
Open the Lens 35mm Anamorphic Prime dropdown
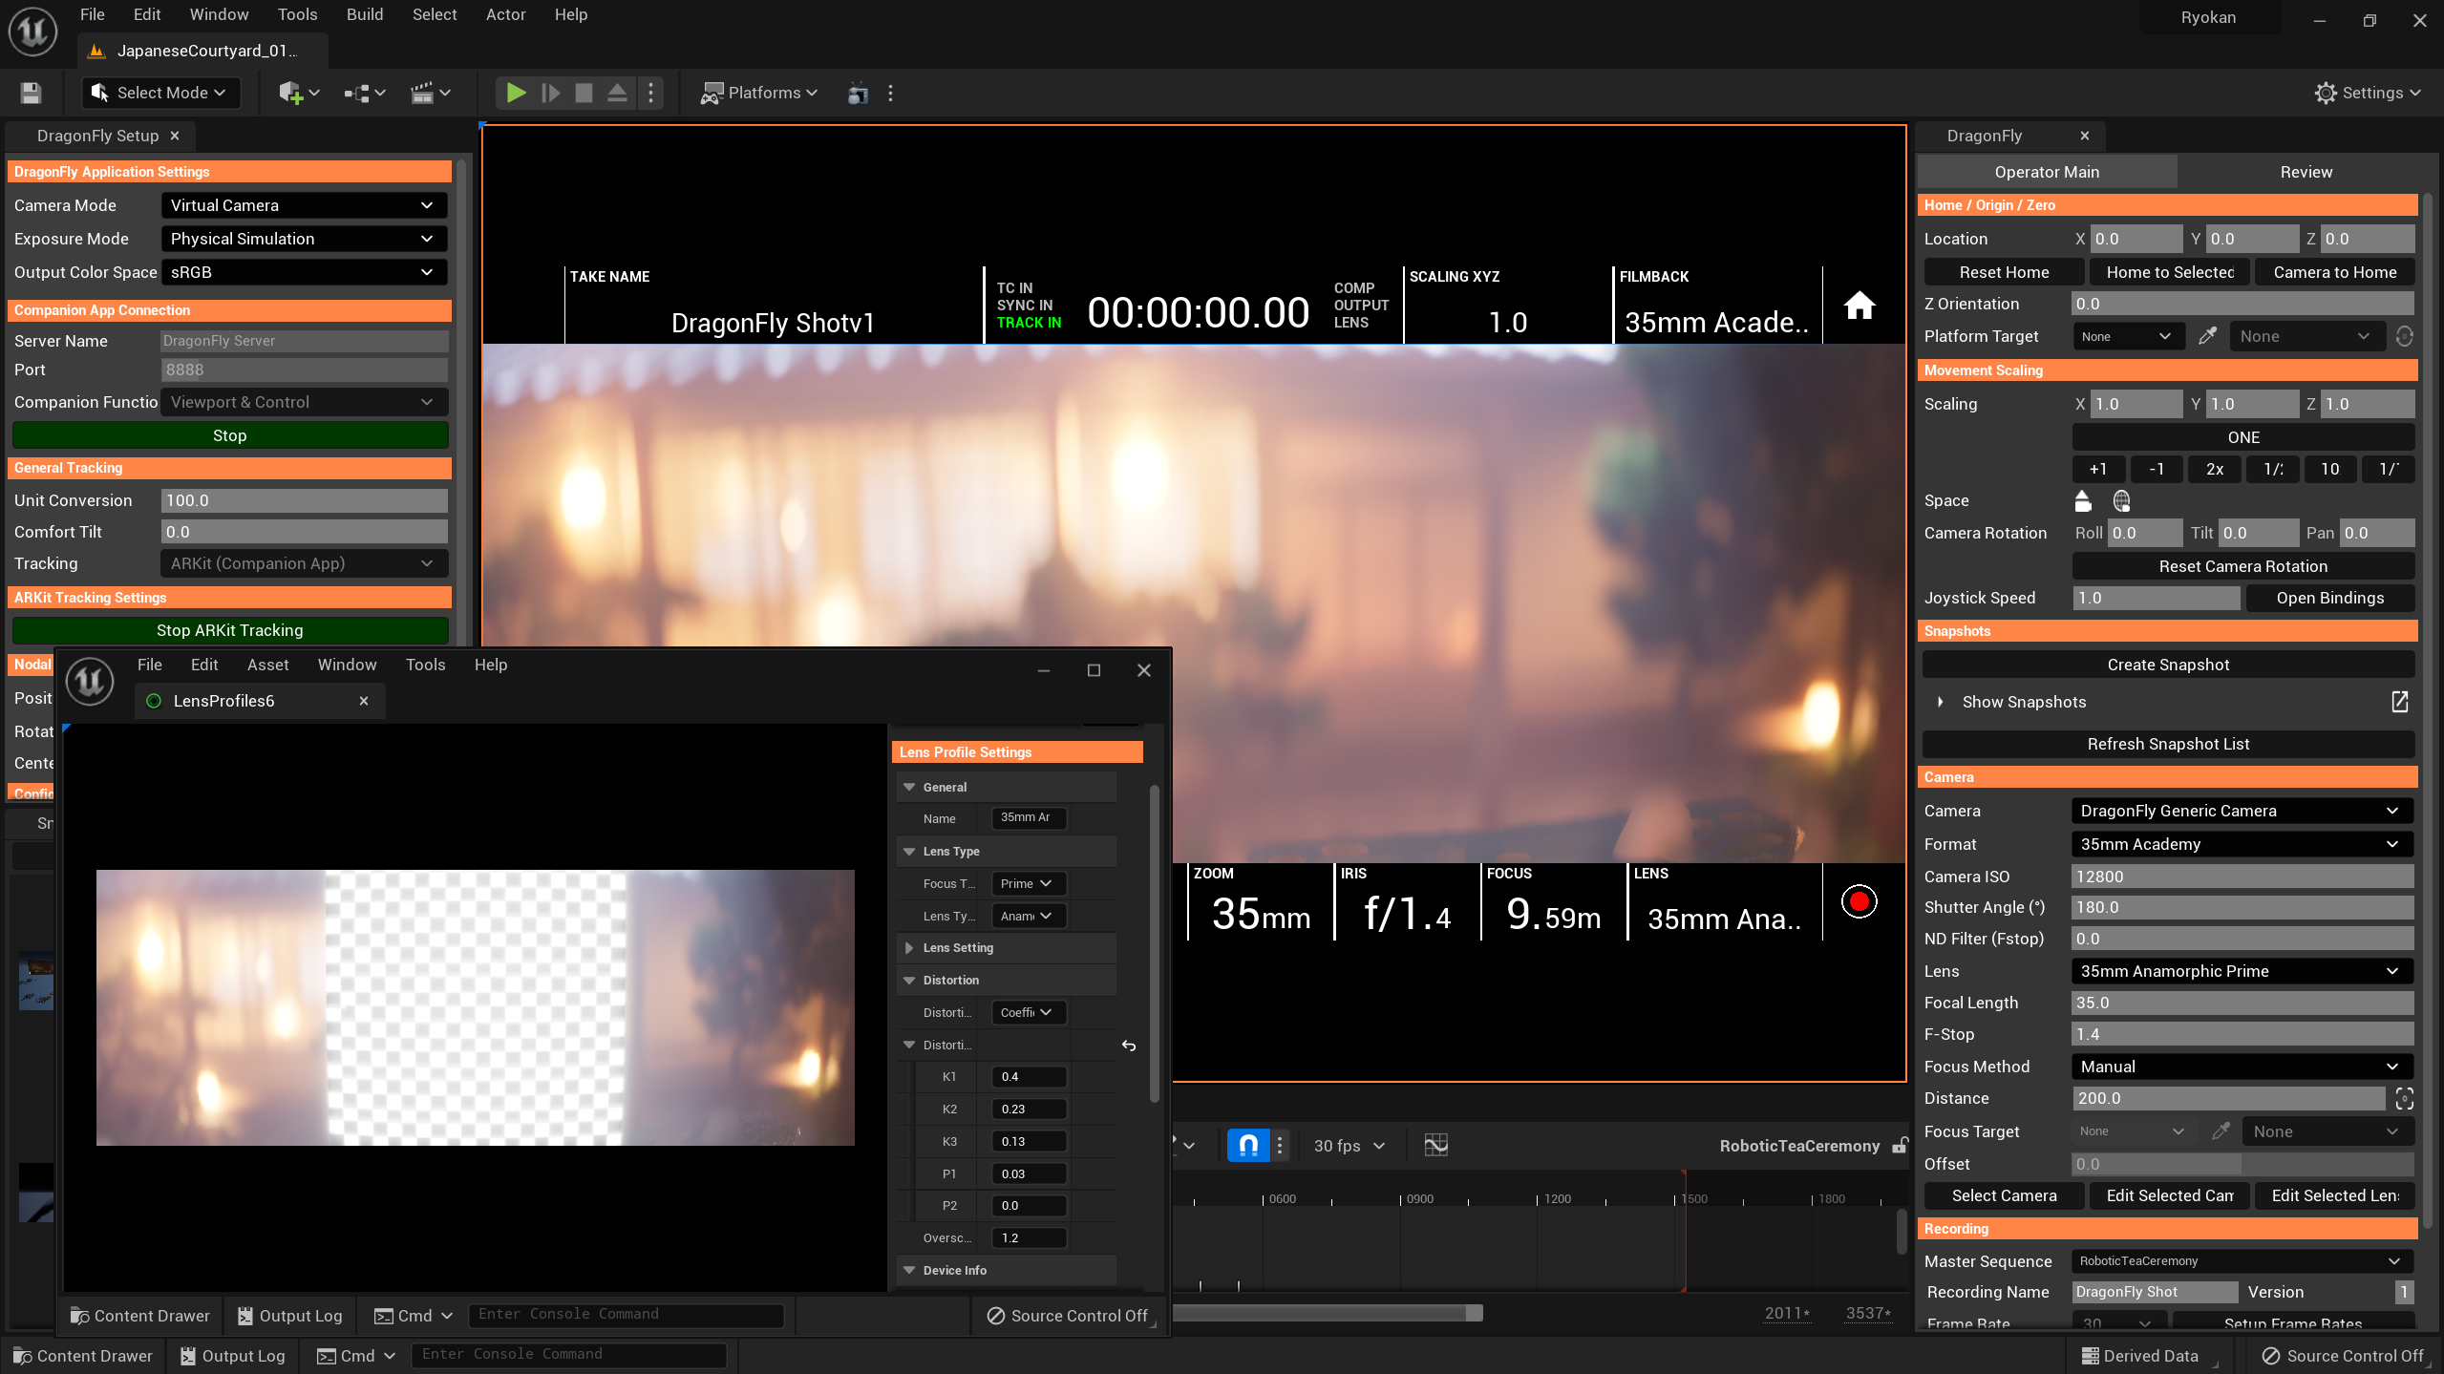pos(2242,971)
